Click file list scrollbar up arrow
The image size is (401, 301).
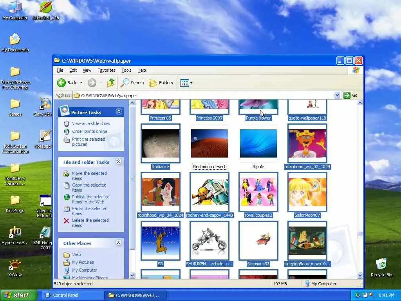360,103
